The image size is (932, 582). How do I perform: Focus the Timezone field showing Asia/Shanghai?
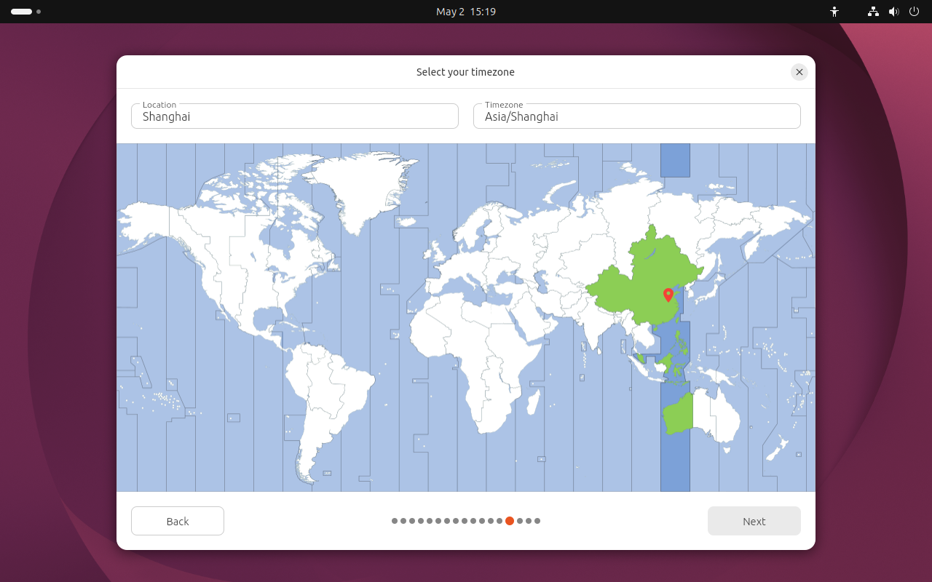pos(637,116)
